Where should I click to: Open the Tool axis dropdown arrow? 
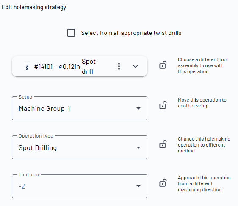coord(138,186)
